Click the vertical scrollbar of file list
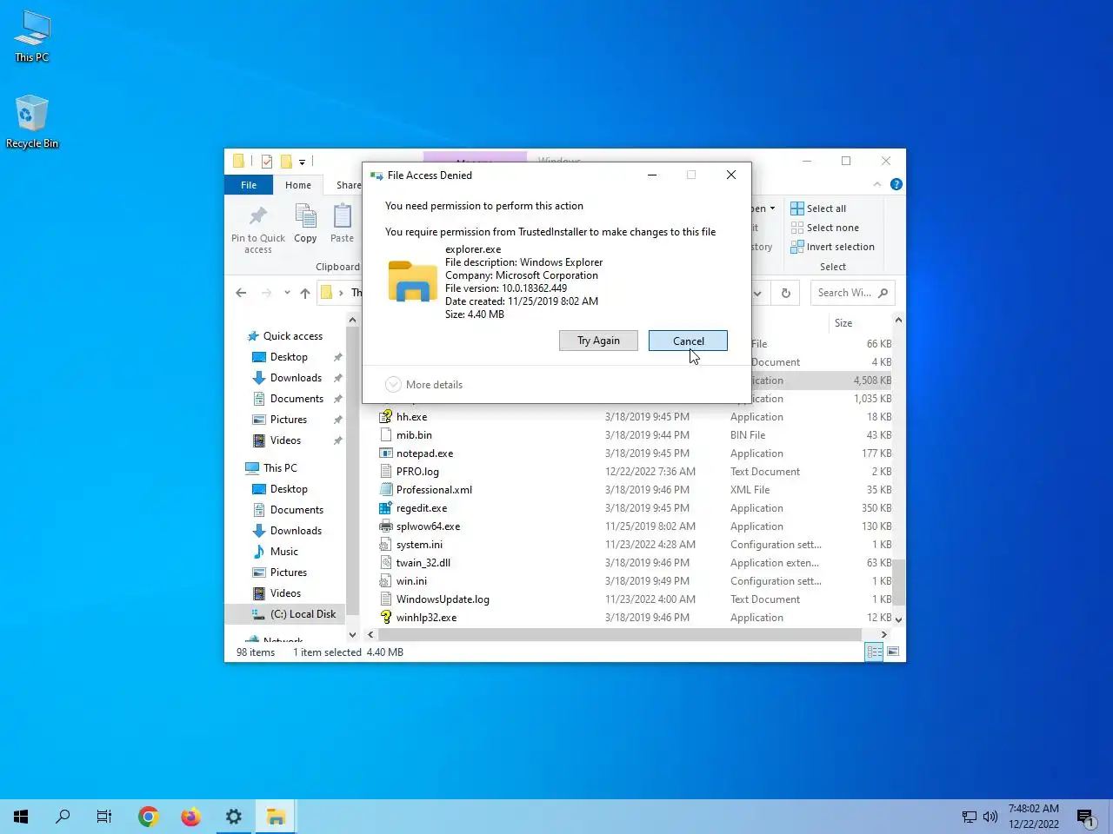The width and height of the screenshot is (1113, 834). 898,581
